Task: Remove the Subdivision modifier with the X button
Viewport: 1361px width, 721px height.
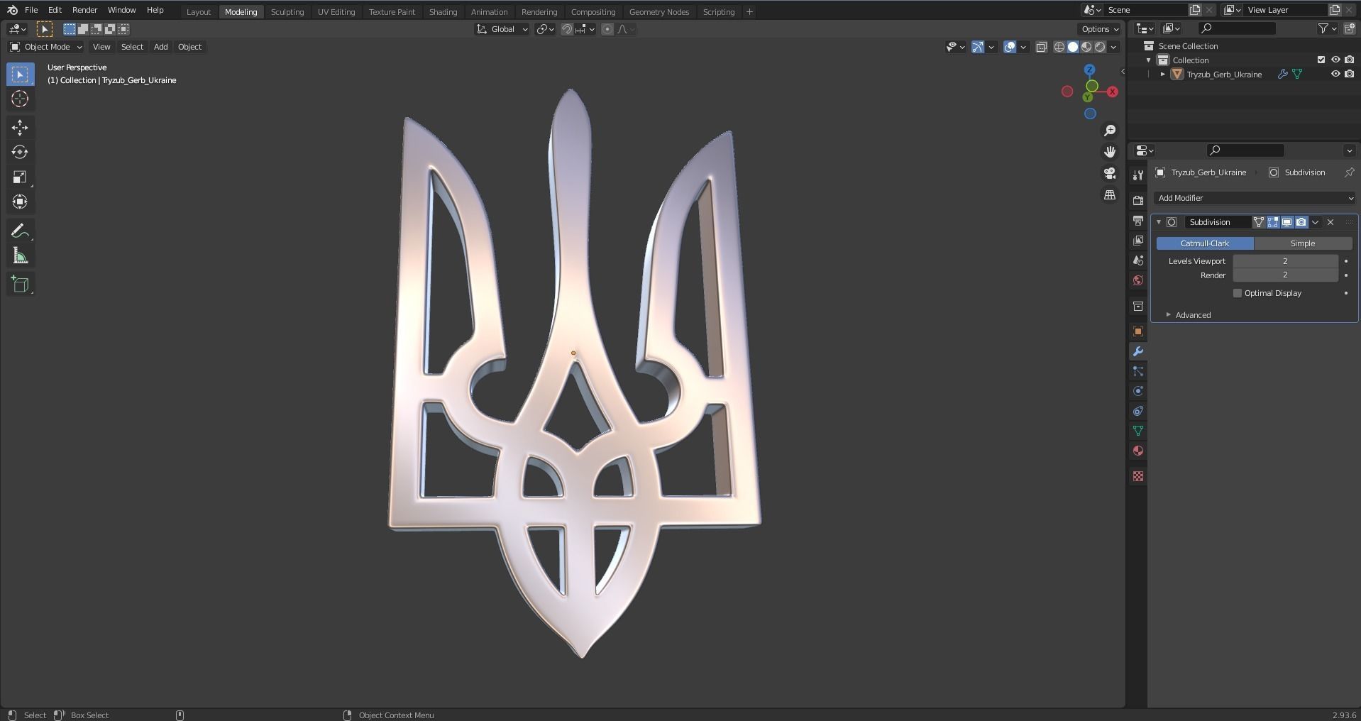Action: 1332,222
